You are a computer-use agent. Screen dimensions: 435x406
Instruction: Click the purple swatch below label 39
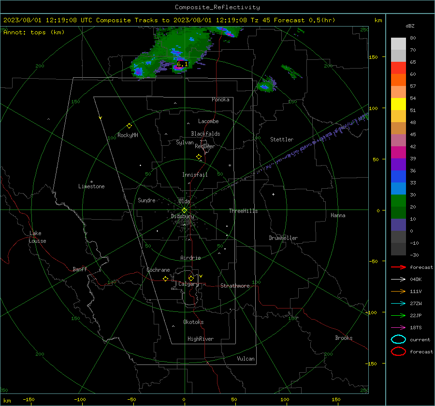(x=398, y=165)
